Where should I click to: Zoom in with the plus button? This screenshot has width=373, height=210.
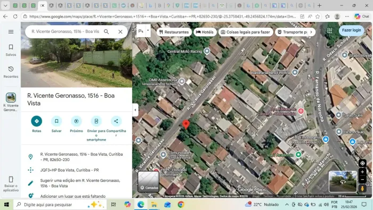(x=362, y=172)
